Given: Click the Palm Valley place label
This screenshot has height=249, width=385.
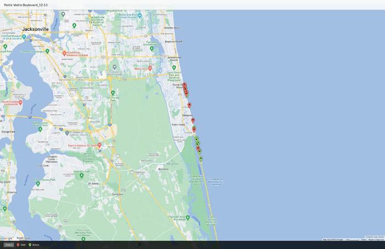Looking at the screenshot, I should (x=179, y=125).
